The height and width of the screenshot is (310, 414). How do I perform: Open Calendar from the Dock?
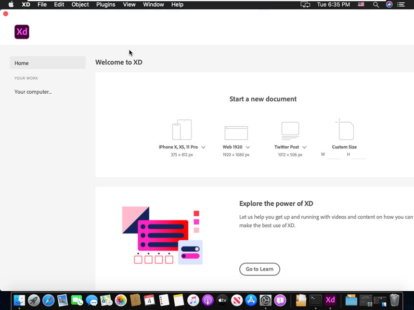(x=149, y=300)
